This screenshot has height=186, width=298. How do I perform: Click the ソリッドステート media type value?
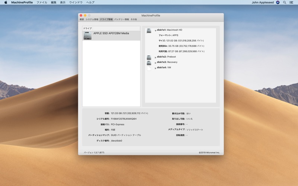point(194,129)
